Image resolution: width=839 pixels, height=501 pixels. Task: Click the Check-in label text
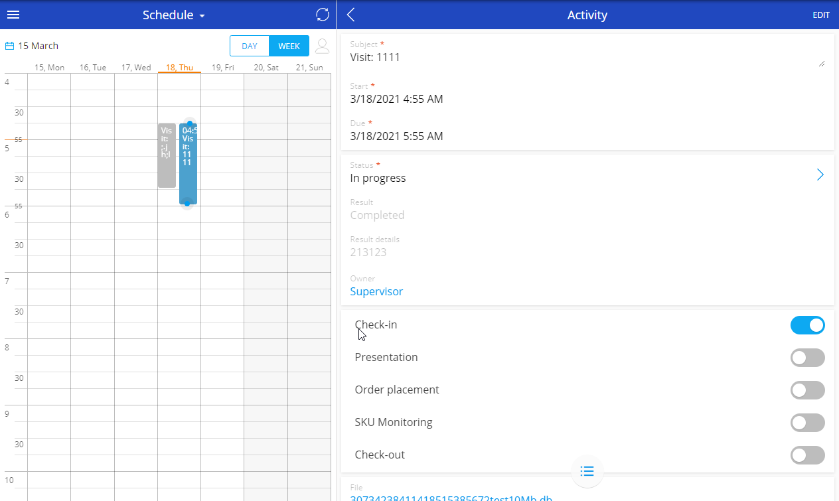click(376, 324)
